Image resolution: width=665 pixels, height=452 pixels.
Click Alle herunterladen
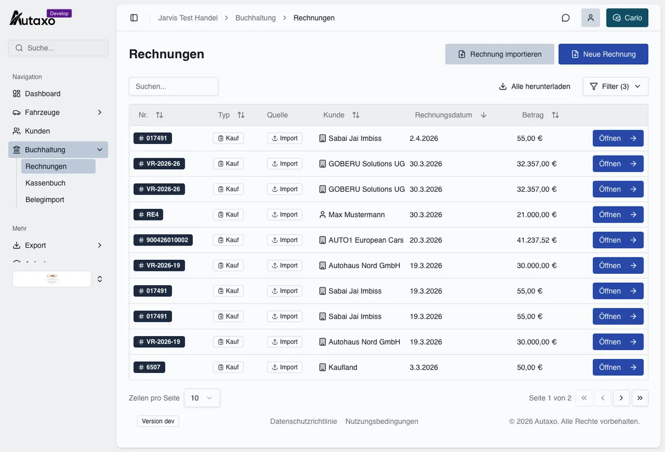click(x=535, y=86)
